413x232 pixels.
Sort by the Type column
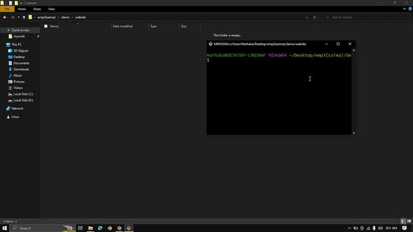(x=154, y=26)
